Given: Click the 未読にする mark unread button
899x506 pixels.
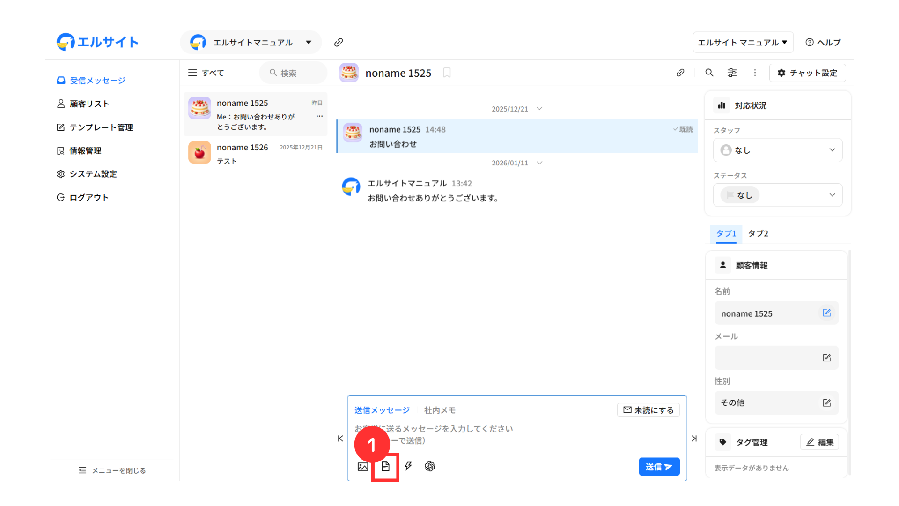Looking at the screenshot, I should pos(648,410).
